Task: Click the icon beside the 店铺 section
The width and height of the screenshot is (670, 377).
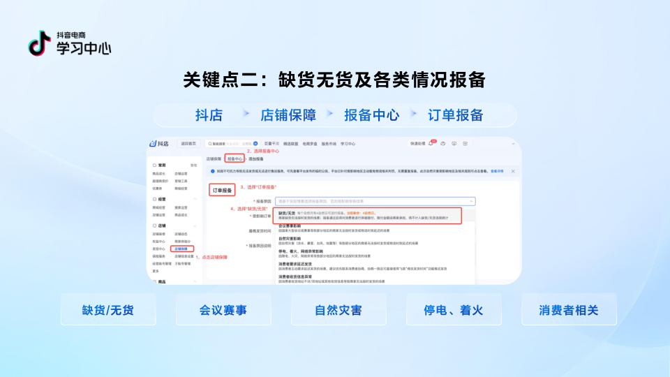Action: (x=154, y=226)
